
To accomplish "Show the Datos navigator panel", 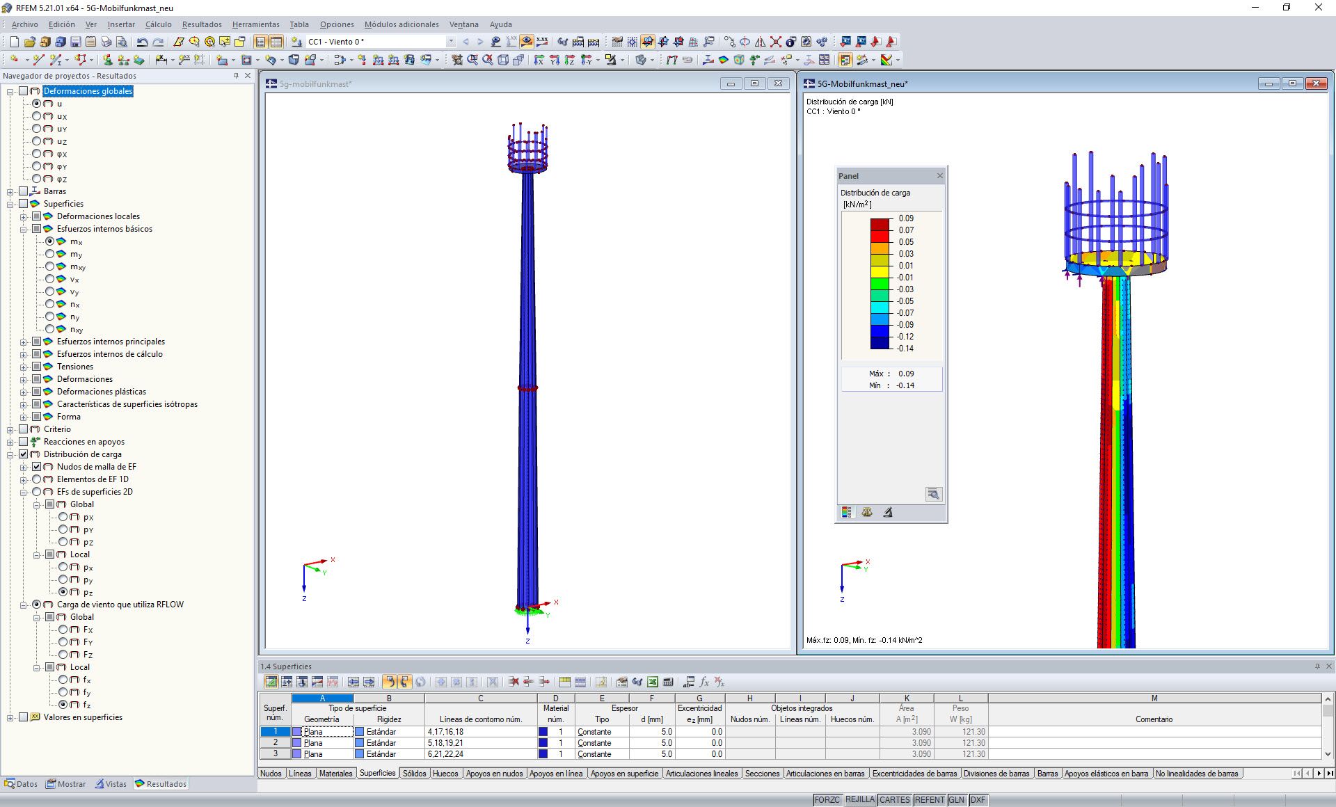I will (22, 783).
